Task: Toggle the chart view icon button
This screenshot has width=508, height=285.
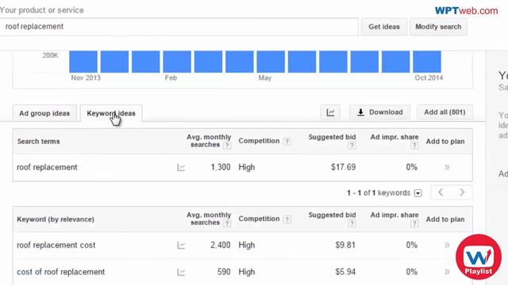Action: coord(330,112)
